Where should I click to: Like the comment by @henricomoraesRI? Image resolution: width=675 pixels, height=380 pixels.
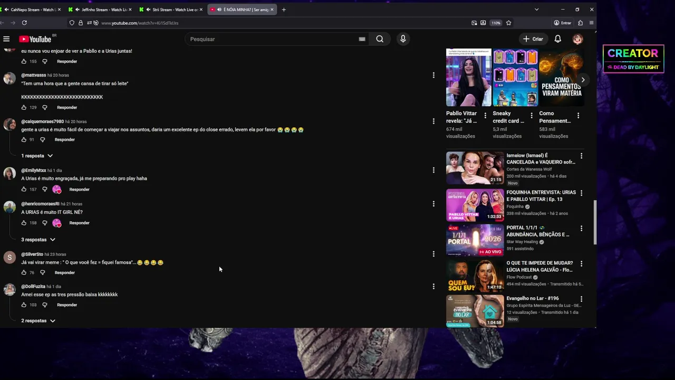pyautogui.click(x=24, y=223)
